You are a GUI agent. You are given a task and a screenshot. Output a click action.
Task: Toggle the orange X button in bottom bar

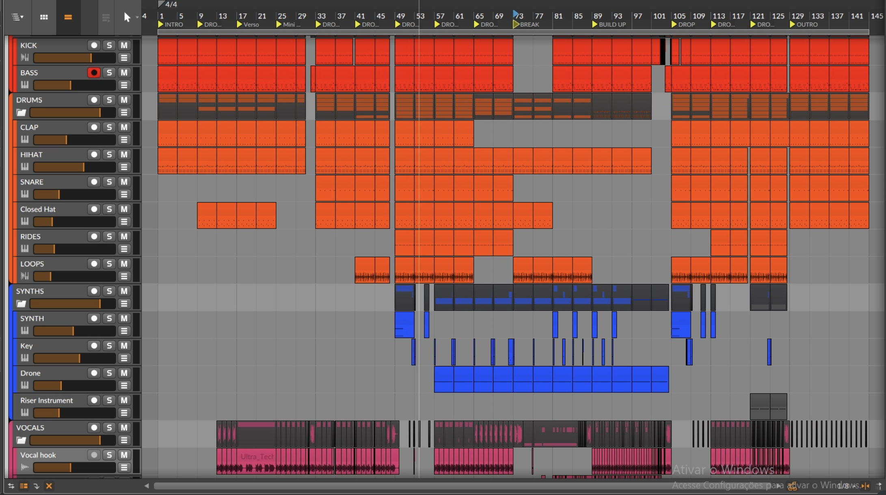pos(49,486)
